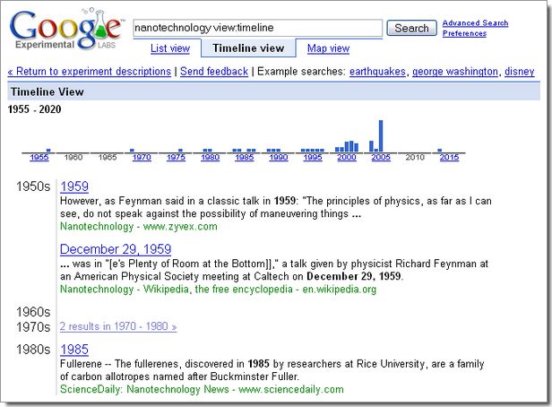Click the 1965 axis label
Image resolution: width=552 pixels, height=407 pixels.
point(108,157)
